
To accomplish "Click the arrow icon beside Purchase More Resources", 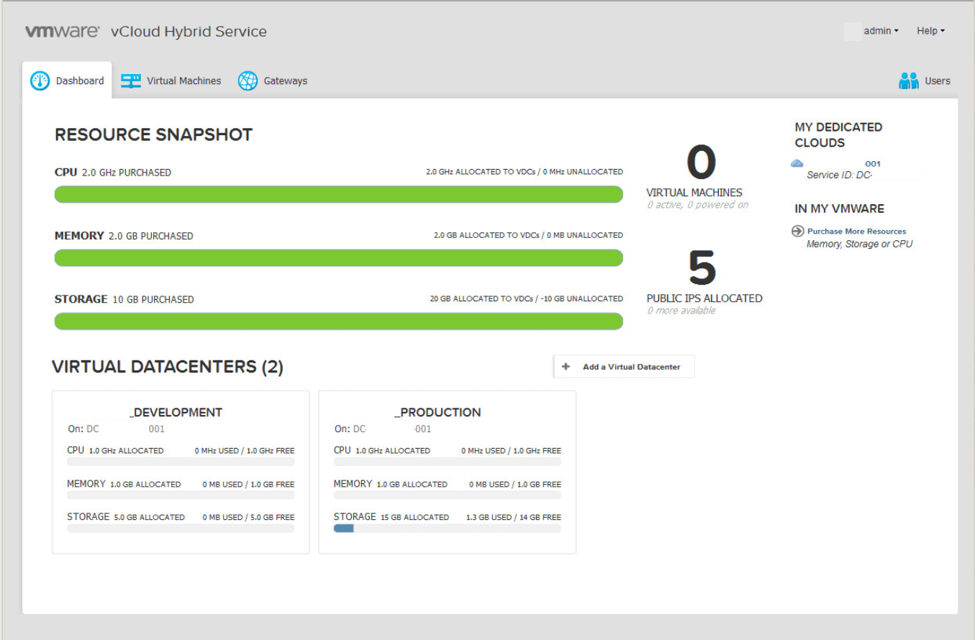I will pos(797,231).
